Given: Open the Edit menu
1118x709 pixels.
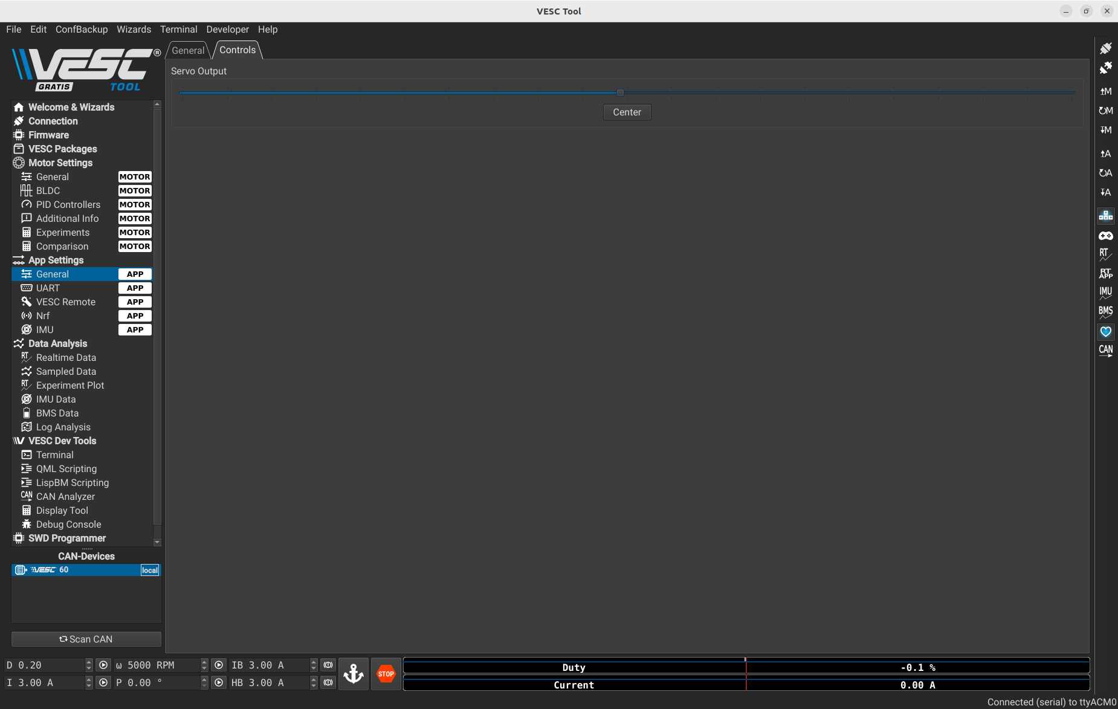Looking at the screenshot, I should [x=38, y=29].
